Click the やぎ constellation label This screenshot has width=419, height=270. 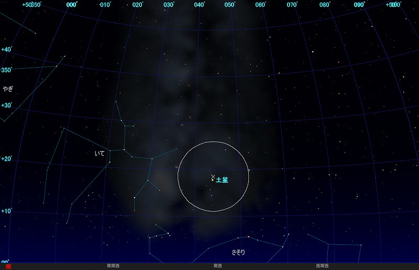click(8, 89)
